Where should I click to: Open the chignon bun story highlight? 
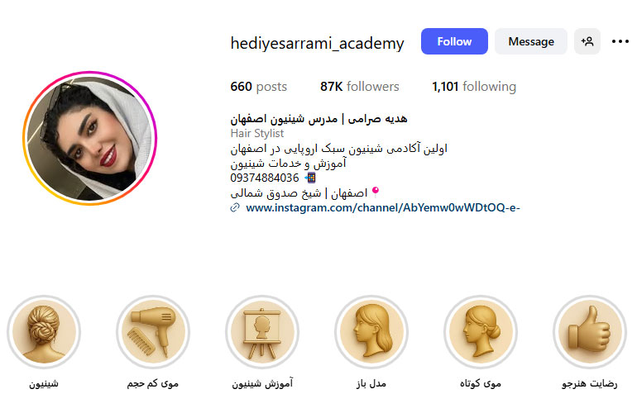(x=44, y=332)
